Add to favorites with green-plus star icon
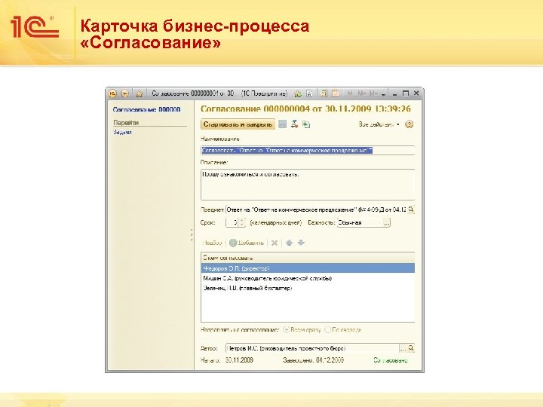This screenshot has height=407, width=543. tap(297, 93)
